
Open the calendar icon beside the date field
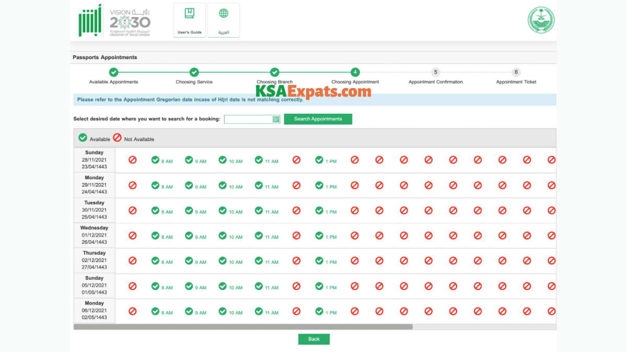[276, 119]
